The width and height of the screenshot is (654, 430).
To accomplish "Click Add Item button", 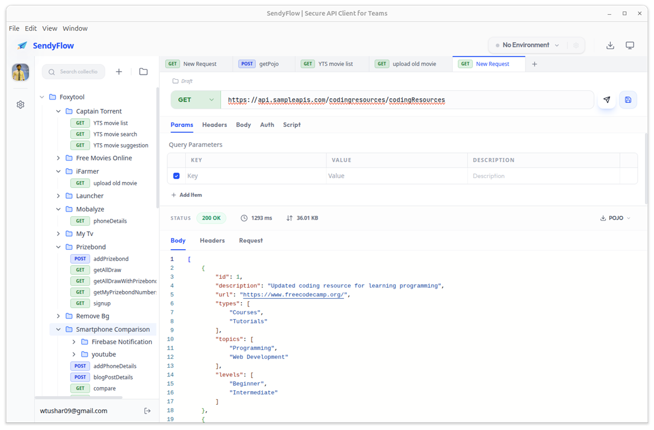I will [186, 195].
